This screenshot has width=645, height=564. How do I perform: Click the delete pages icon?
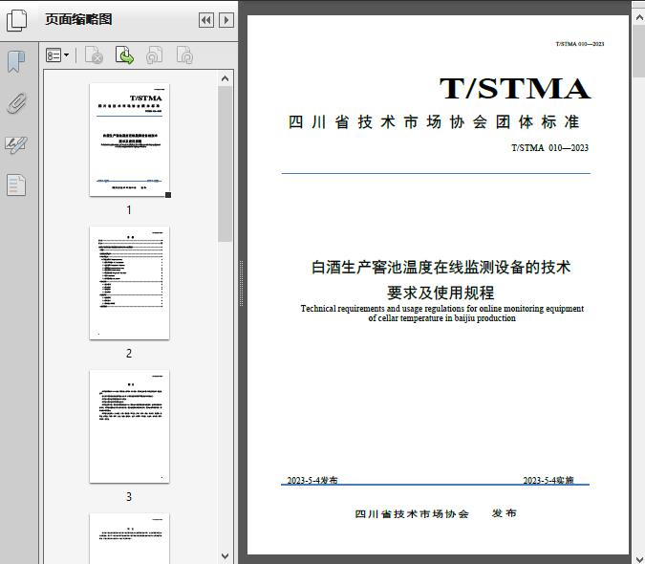point(94,55)
